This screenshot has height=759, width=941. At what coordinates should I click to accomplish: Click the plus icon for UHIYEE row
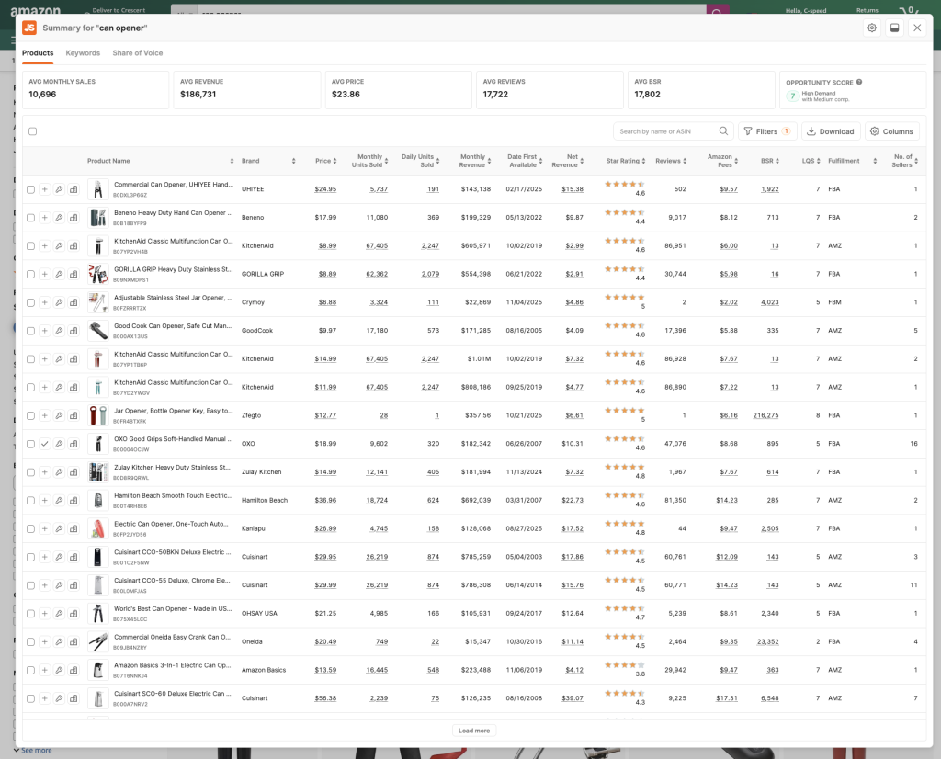click(45, 189)
